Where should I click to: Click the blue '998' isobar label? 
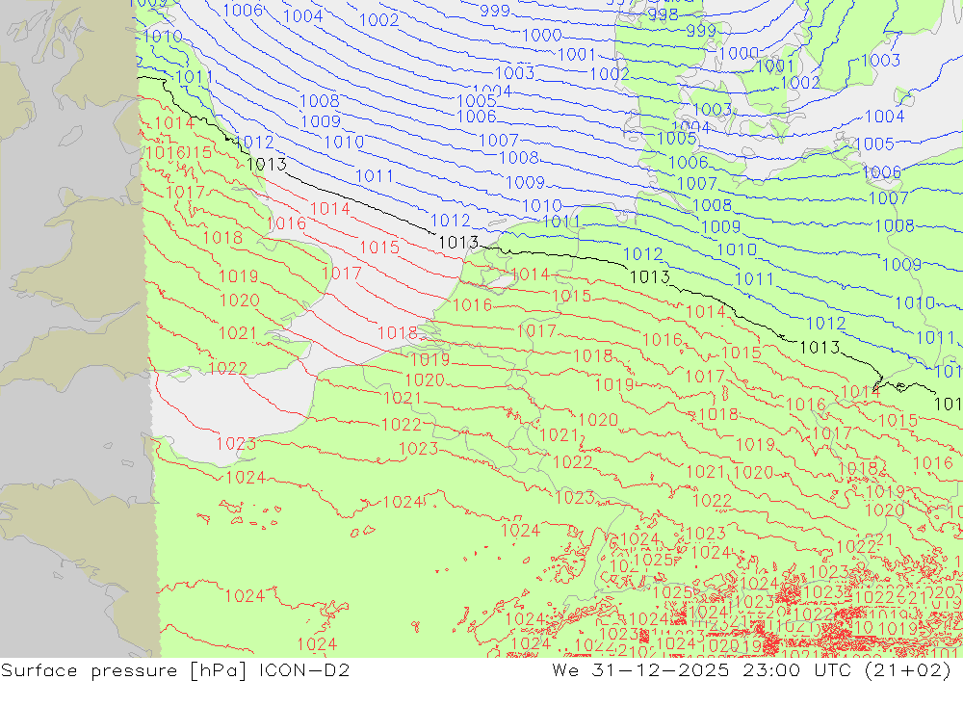(x=663, y=14)
